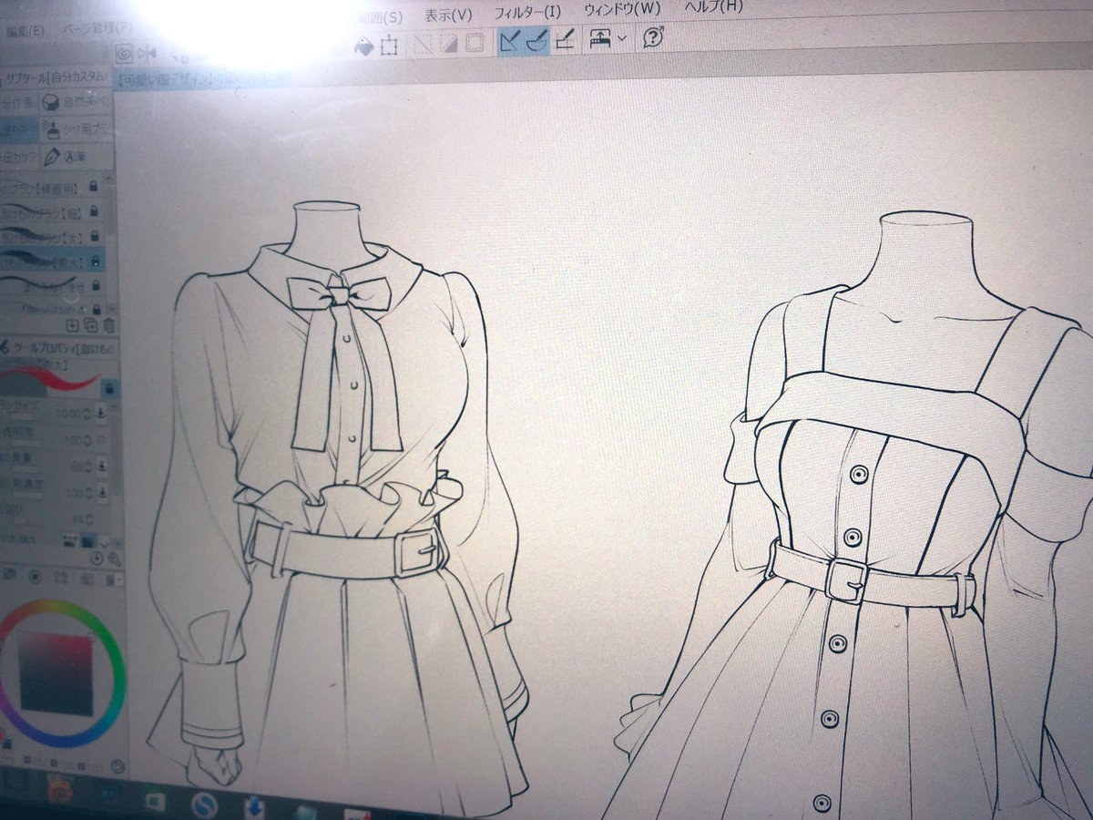
Task: Open the measure/ruler tool on the toolbar
Action: click(x=601, y=39)
